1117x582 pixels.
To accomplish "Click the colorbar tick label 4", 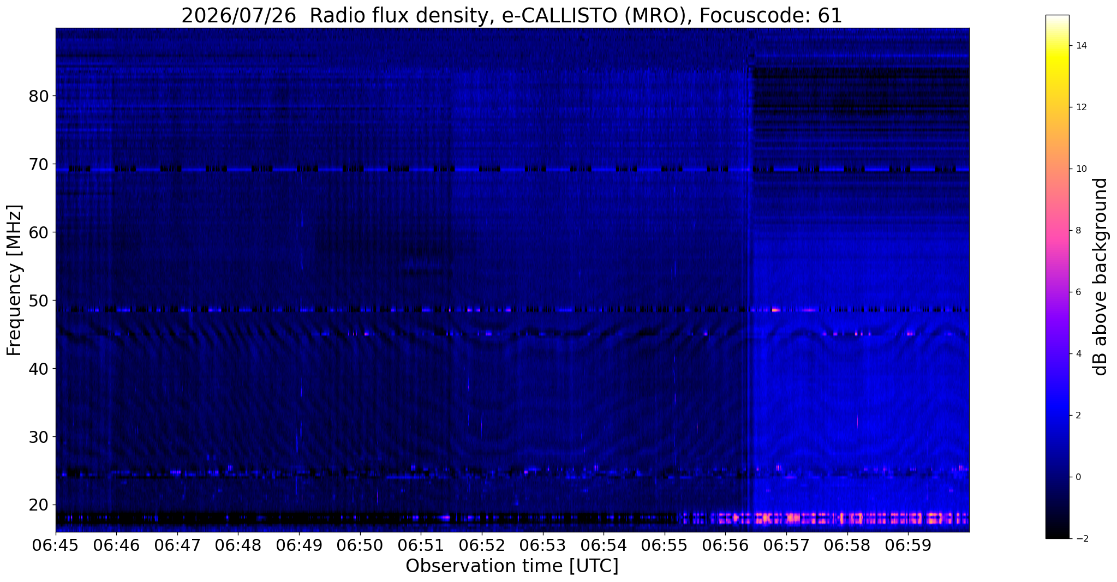I will click(1078, 354).
